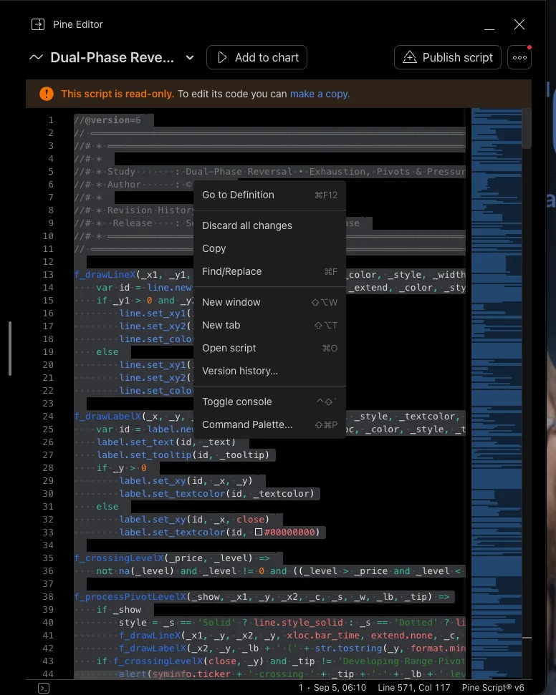Click the left panel resize handle bar
The image size is (556, 695).
tap(10, 349)
